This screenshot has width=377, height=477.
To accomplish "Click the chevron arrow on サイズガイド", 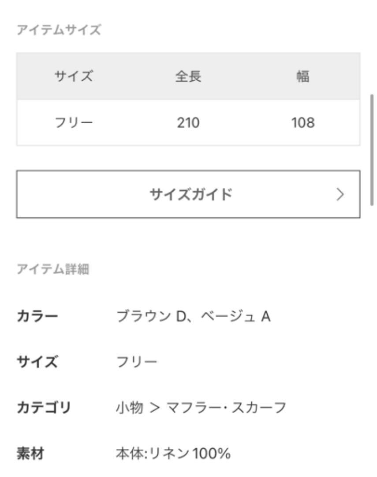I will (340, 194).
